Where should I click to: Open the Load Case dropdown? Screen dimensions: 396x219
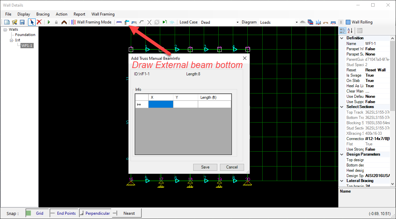(237, 22)
